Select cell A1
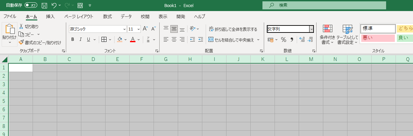 tap(21, 68)
